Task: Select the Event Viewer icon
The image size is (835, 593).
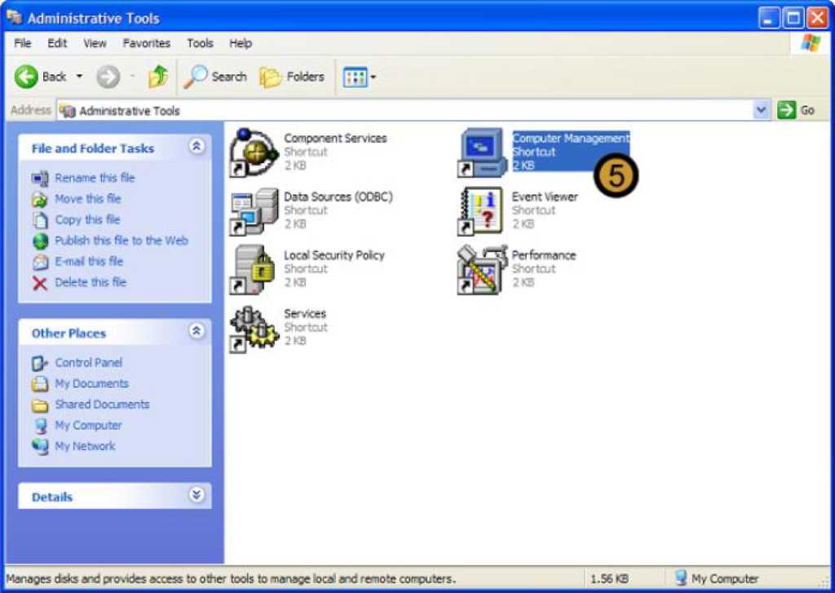Action: click(x=482, y=211)
